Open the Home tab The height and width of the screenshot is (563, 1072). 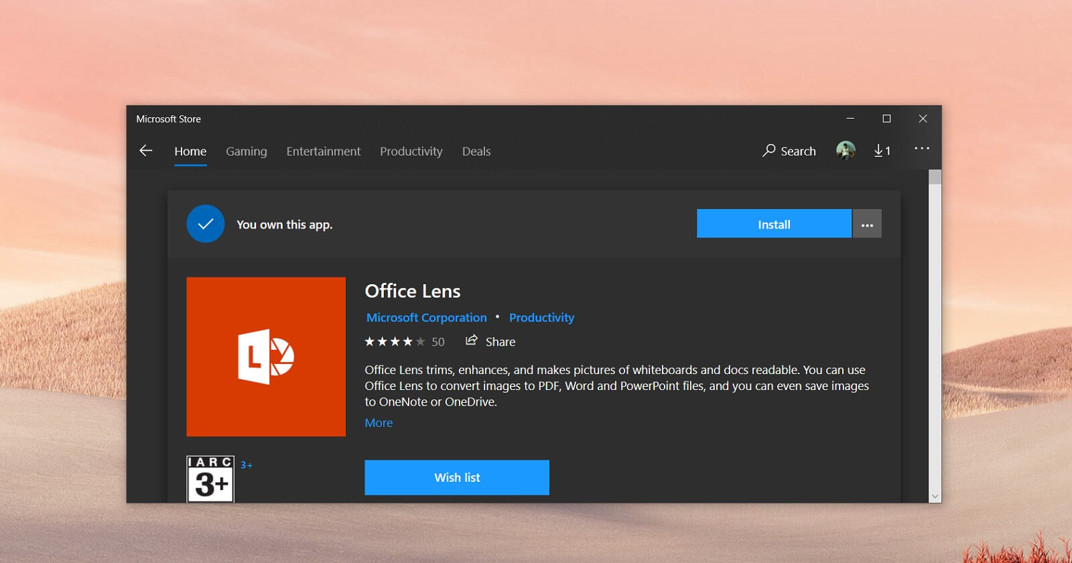(x=190, y=151)
